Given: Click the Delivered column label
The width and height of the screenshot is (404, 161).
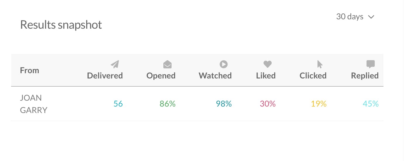Looking at the screenshot, I should pos(105,76).
